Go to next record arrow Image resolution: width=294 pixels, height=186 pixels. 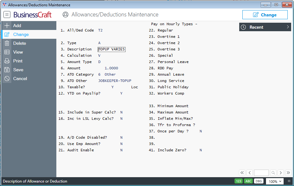click(281, 173)
